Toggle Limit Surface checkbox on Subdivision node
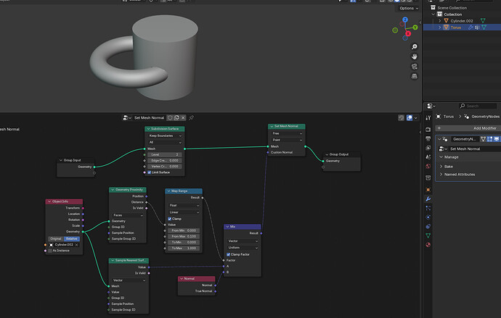 pos(150,172)
